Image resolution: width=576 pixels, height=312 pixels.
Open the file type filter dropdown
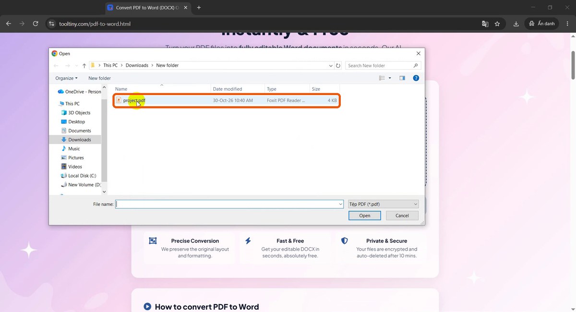[x=383, y=204]
